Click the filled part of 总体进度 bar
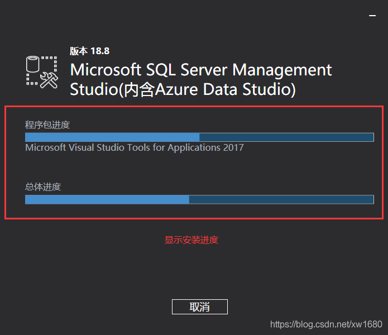Image resolution: width=388 pixels, height=335 pixels. 107,199
